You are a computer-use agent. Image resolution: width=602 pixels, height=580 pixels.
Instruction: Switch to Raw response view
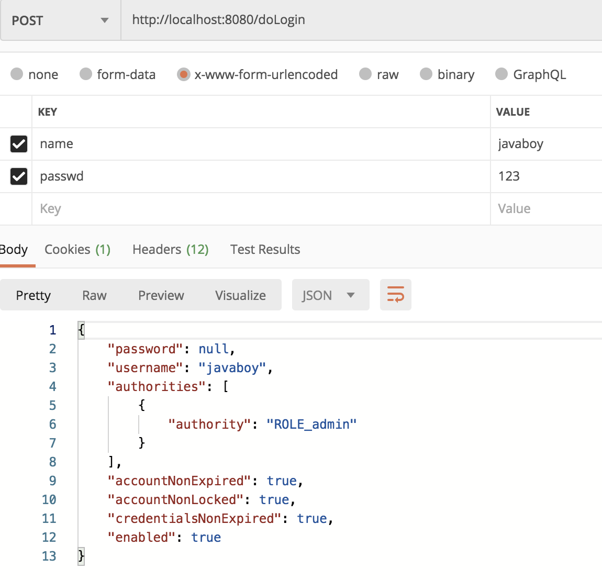tap(94, 295)
